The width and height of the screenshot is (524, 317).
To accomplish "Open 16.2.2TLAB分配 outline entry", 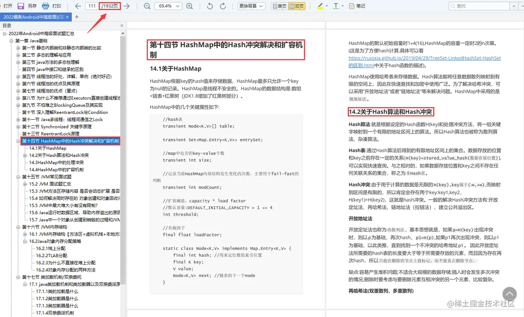I will (x=51, y=255).
